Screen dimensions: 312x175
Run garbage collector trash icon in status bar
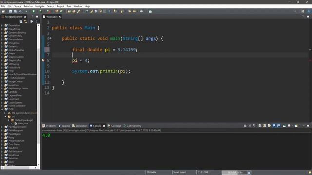pyautogui.click(x=249, y=173)
